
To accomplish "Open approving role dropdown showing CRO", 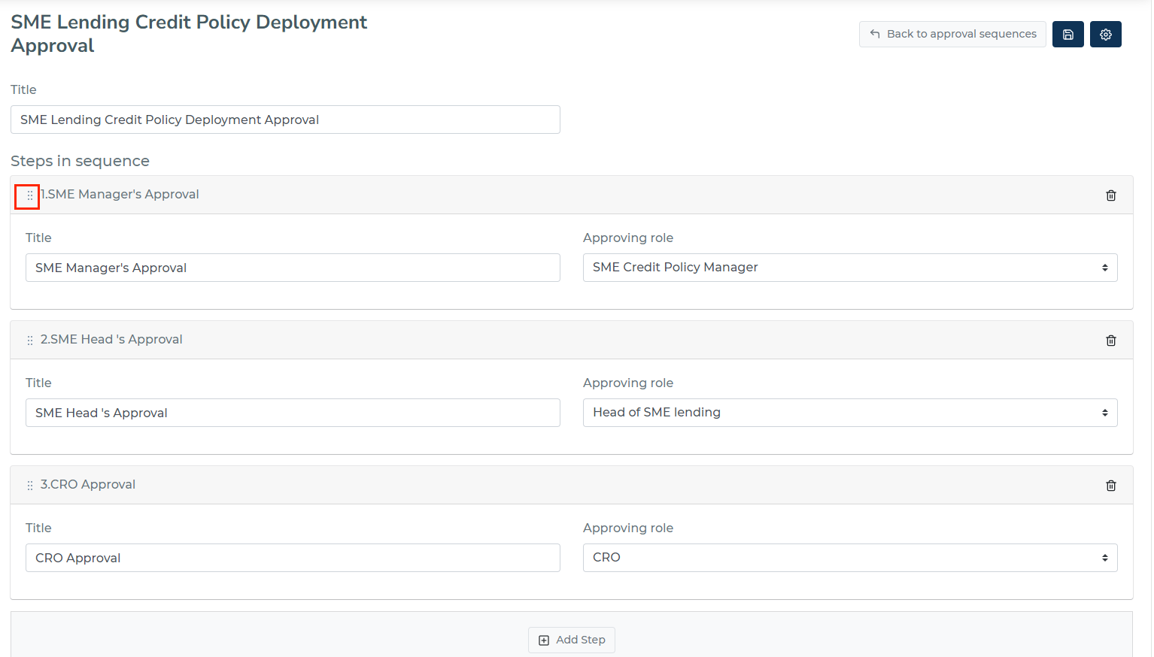I will point(850,558).
